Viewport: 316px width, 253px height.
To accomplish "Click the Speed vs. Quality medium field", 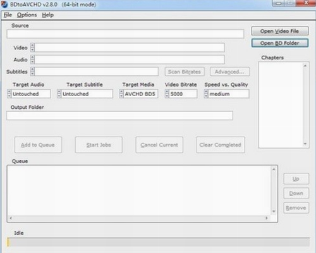I will coord(229,94).
